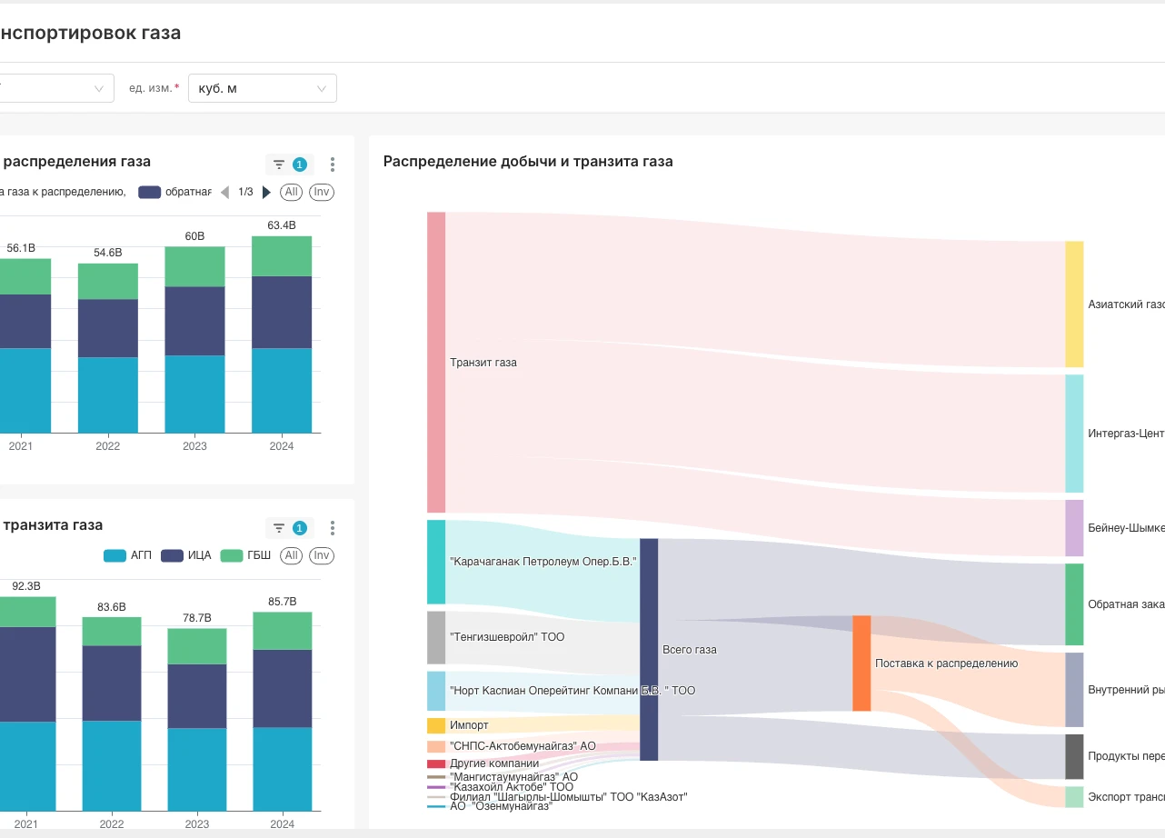1165x838 pixels.
Task: Select the dark-gray "Продукты пере" destination node
Action: 1074,757
